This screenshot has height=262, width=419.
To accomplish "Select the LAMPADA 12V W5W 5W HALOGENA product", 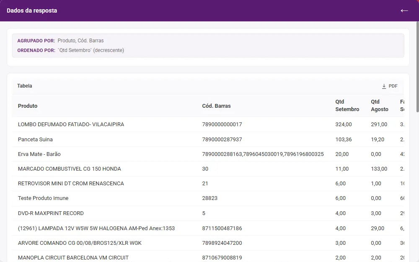I will [x=96, y=228].
